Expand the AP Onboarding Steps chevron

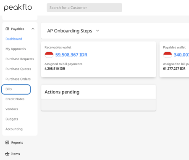tap(97, 31)
